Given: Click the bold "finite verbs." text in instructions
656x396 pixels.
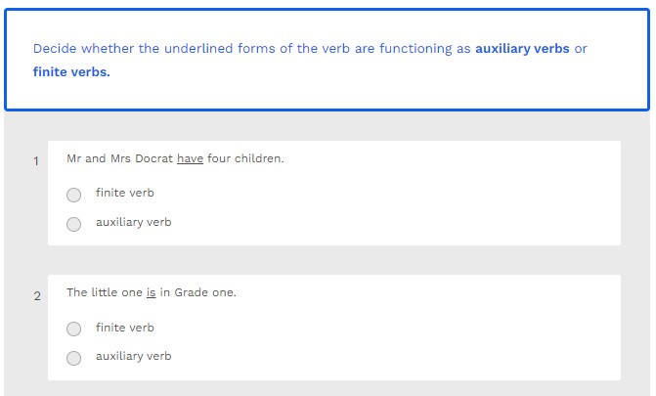Looking at the screenshot, I should click(71, 72).
